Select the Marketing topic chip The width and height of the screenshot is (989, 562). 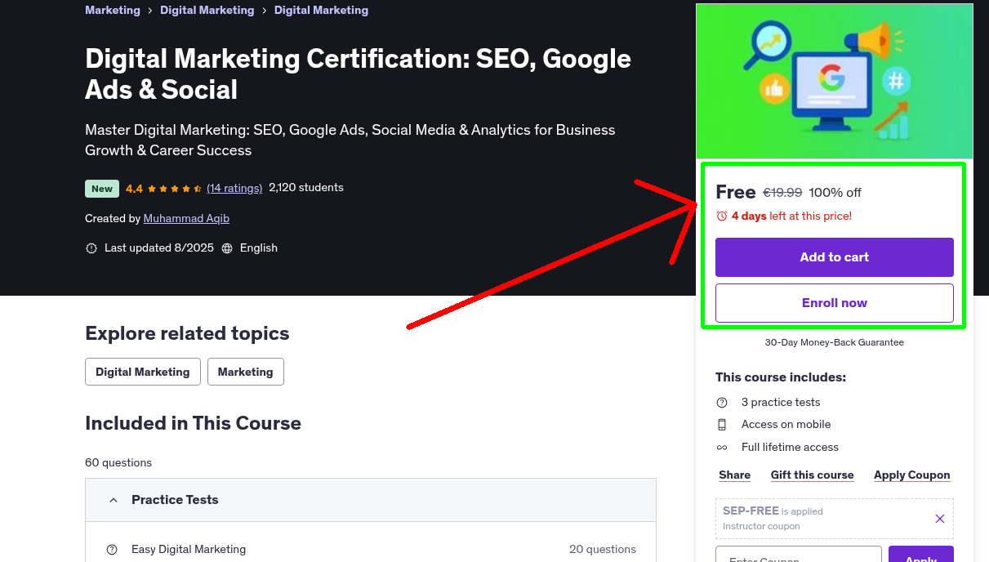click(x=246, y=372)
